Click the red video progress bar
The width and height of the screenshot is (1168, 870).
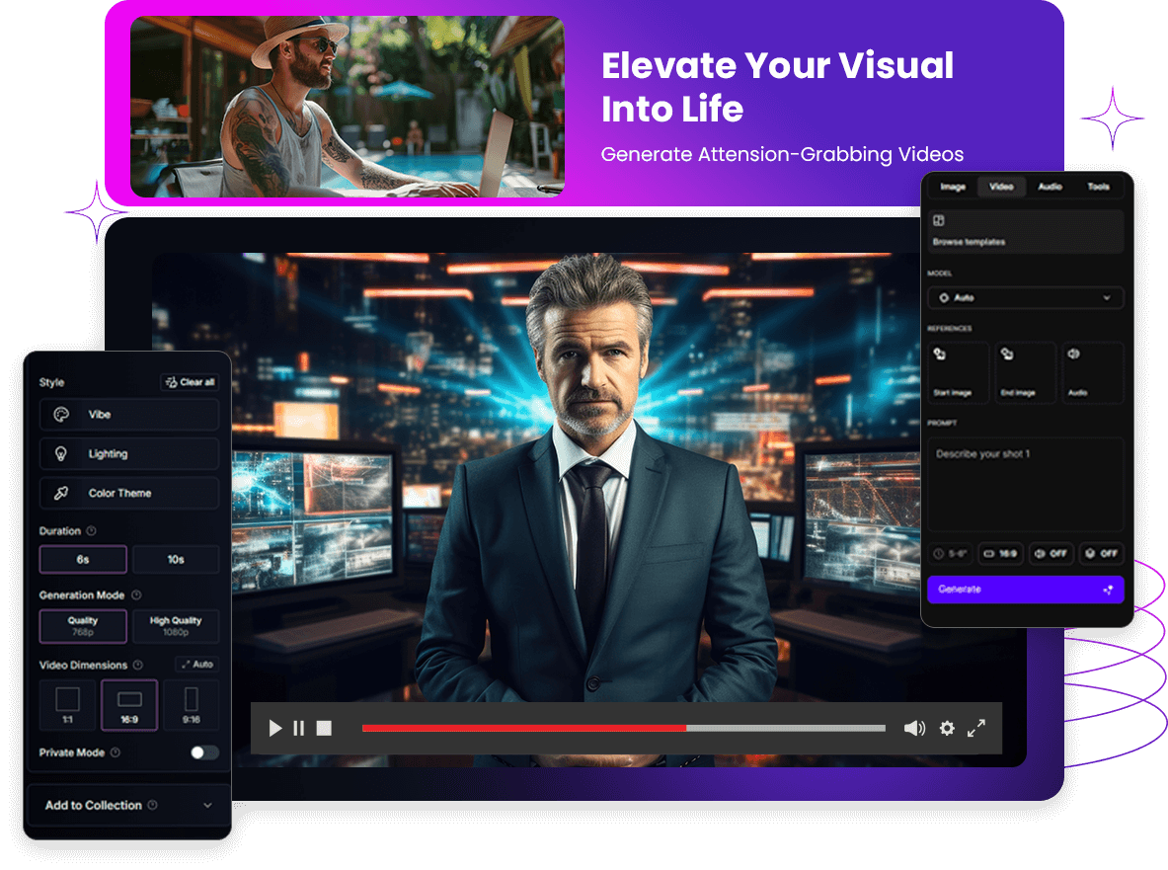click(523, 728)
